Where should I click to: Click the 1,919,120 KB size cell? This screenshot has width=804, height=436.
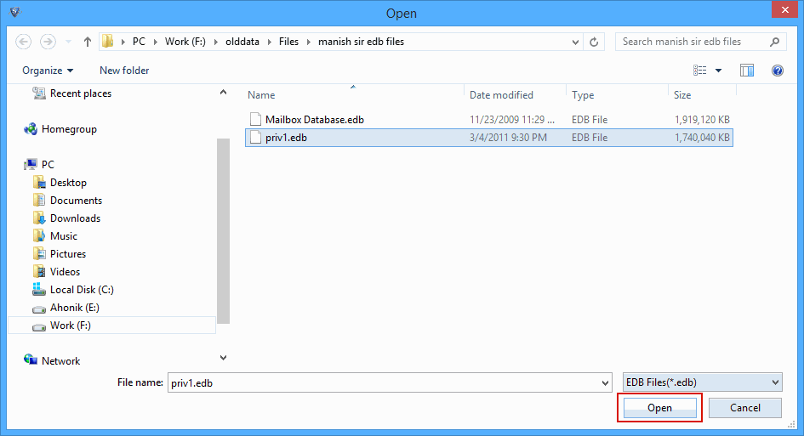click(x=702, y=120)
